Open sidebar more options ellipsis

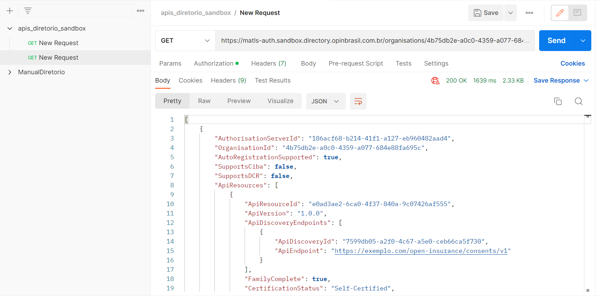(x=141, y=11)
